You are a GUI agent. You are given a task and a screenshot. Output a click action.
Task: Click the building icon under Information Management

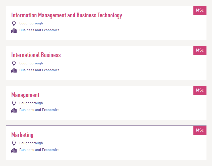click(14, 30)
